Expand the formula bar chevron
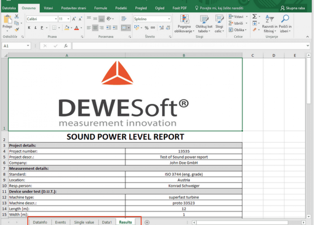 (307, 46)
